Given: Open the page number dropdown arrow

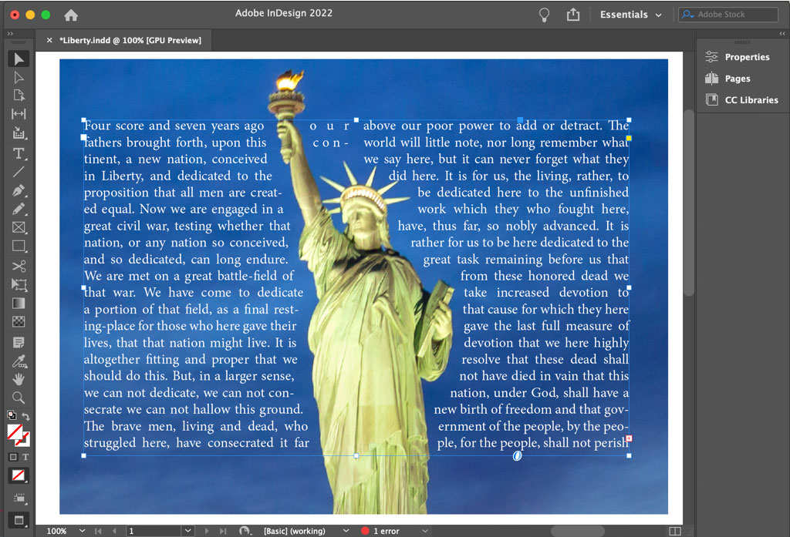Looking at the screenshot, I should (188, 531).
